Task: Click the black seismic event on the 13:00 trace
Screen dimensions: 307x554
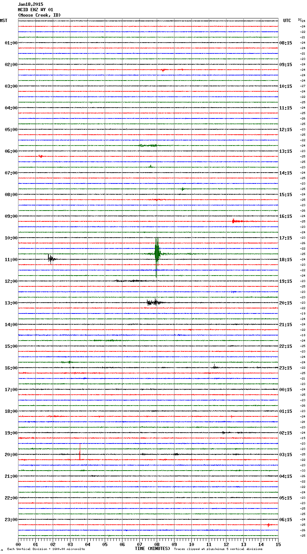Action: click(155, 302)
